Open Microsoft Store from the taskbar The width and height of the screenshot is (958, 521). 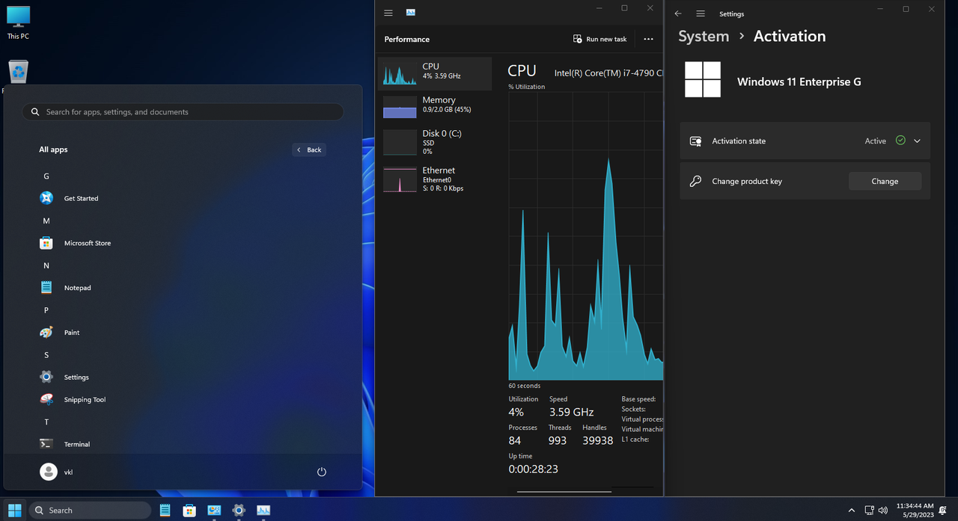pyautogui.click(x=189, y=511)
